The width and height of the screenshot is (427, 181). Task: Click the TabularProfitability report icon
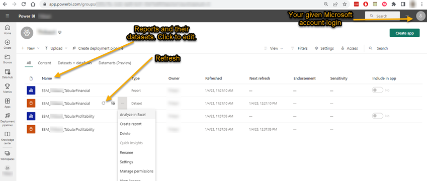point(31,116)
